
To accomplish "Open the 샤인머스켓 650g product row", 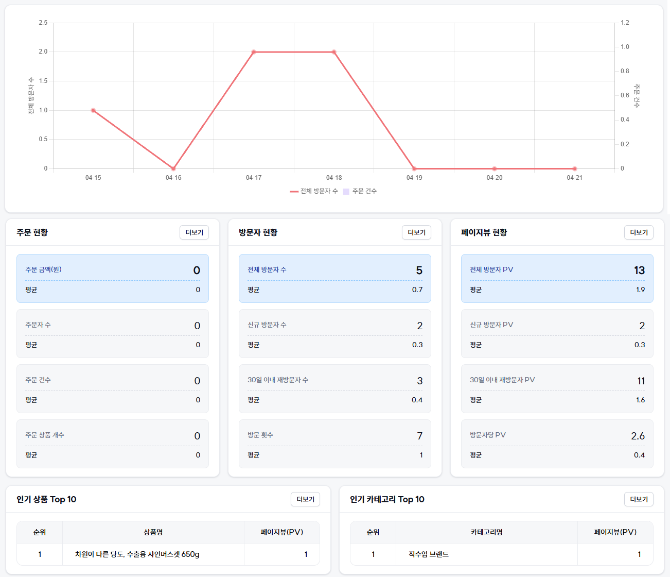I will pos(137,554).
